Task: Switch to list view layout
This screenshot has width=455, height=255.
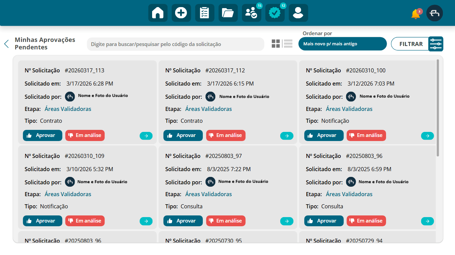Action: tap(288, 44)
